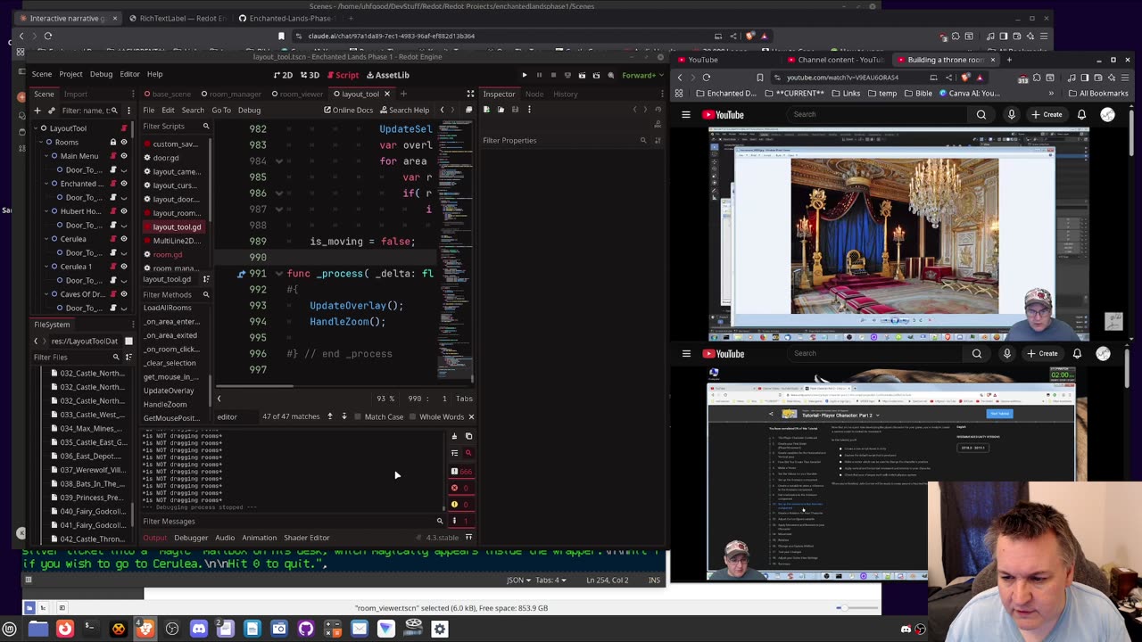
Task: Open GitHub Desktop from the taskbar
Action: coord(305,629)
